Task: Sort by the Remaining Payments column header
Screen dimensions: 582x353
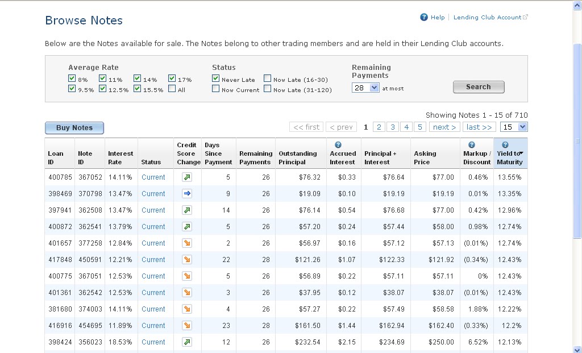Action: tap(256, 158)
